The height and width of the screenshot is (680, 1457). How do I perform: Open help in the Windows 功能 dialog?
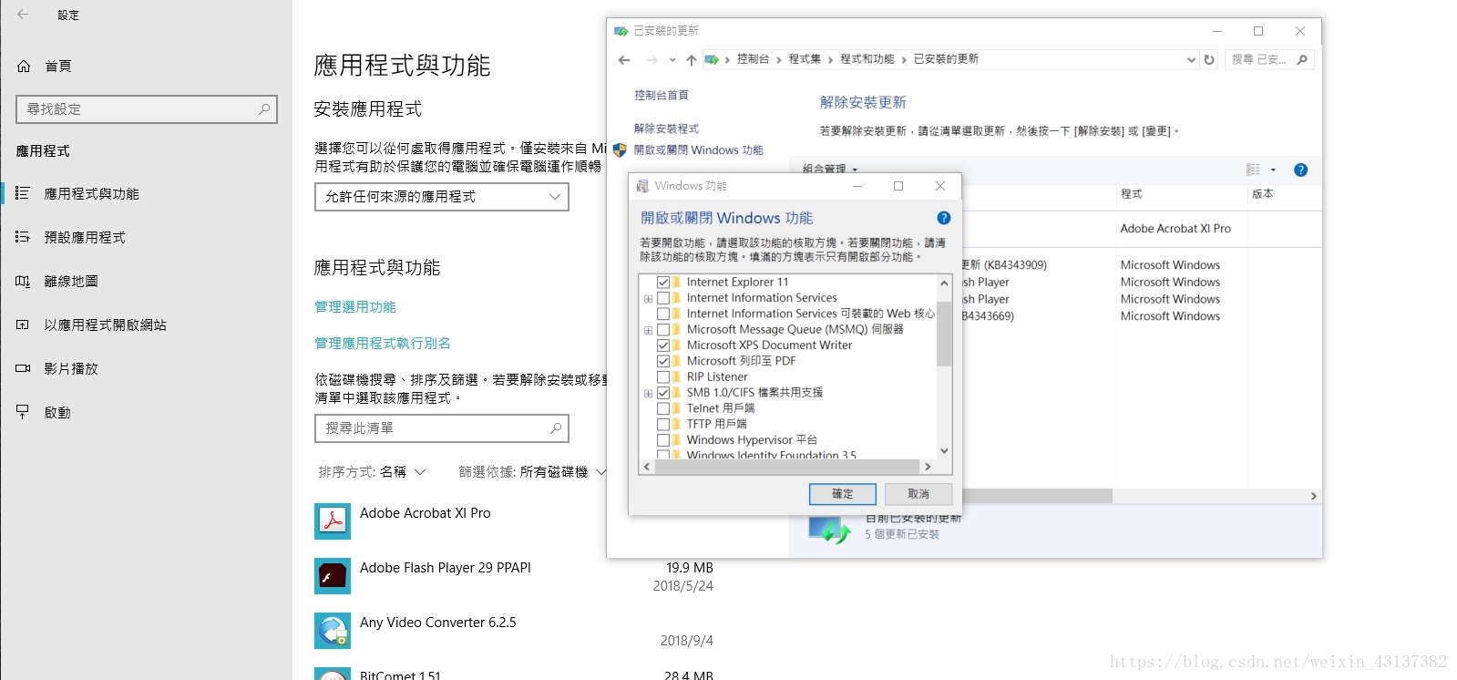944,218
